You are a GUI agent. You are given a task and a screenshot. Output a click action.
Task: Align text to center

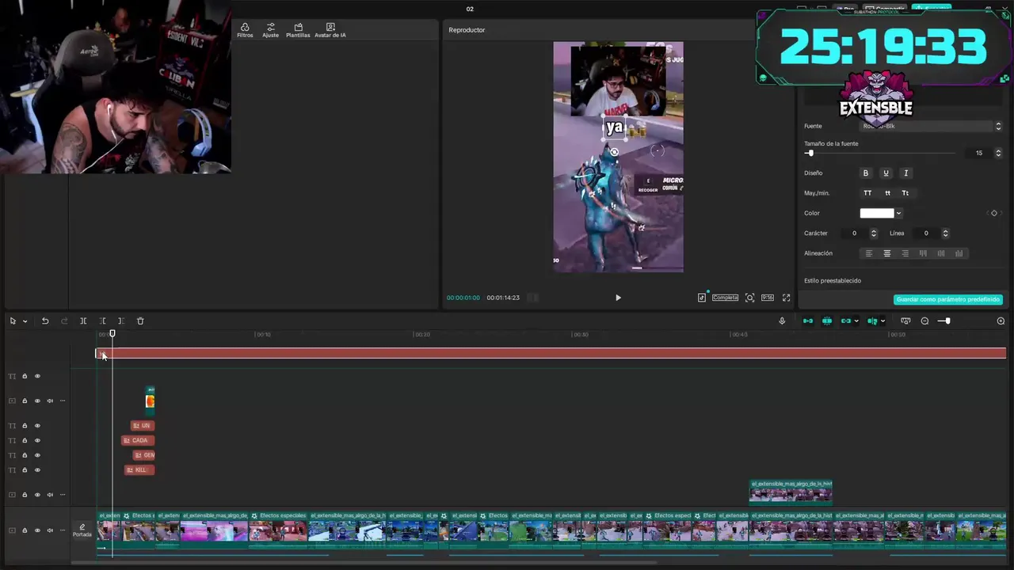pyautogui.click(x=886, y=253)
